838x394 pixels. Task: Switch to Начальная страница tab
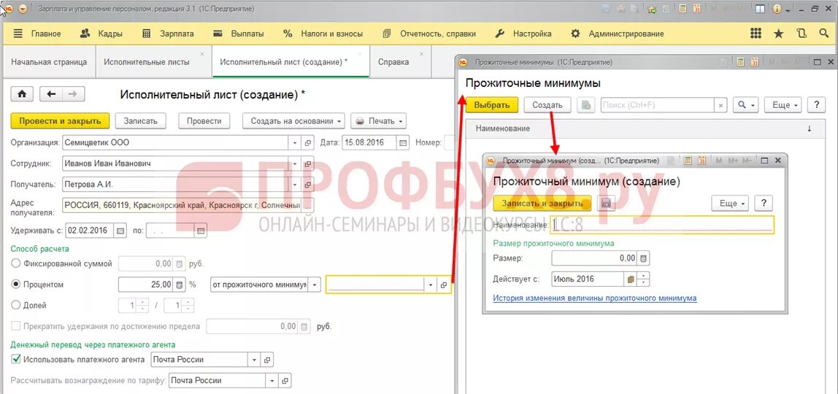(49, 62)
